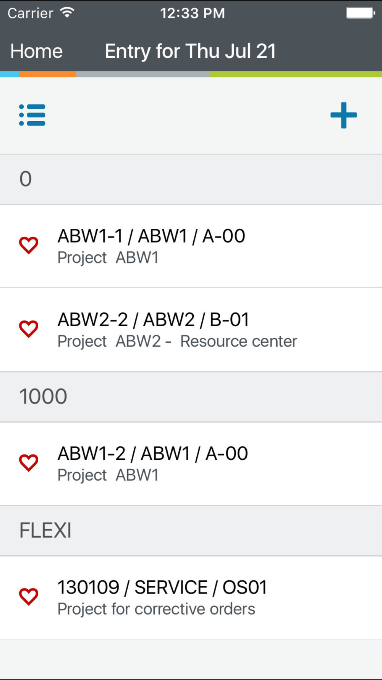Tap the "Entry for Thu Jul 21" title
The image size is (382, 680).
pyautogui.click(x=190, y=51)
